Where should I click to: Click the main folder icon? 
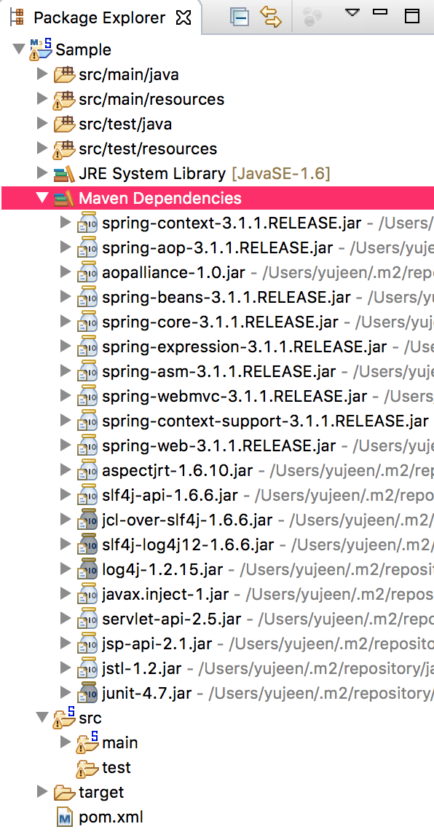click(87, 742)
